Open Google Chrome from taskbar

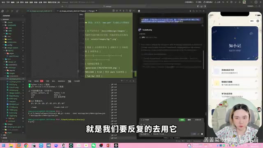26,145
